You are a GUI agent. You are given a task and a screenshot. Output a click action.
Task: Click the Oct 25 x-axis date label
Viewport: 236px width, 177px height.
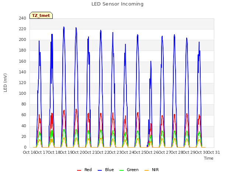[x=140, y=152]
